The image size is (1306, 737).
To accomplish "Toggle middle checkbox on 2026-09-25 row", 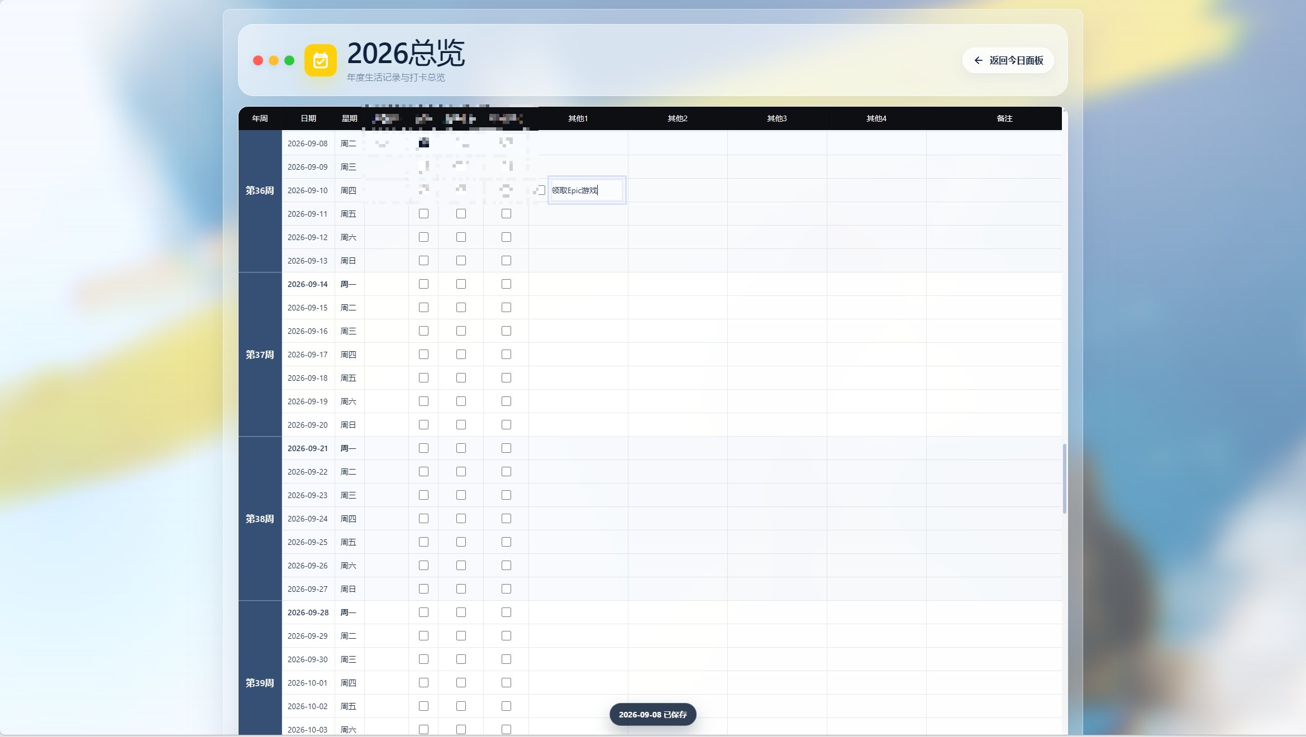I will (x=461, y=542).
